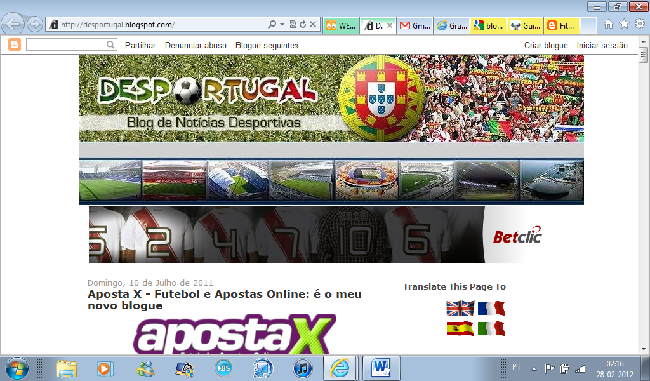Open the Windows Start menu
This screenshot has width=650, height=381.
click(x=16, y=368)
